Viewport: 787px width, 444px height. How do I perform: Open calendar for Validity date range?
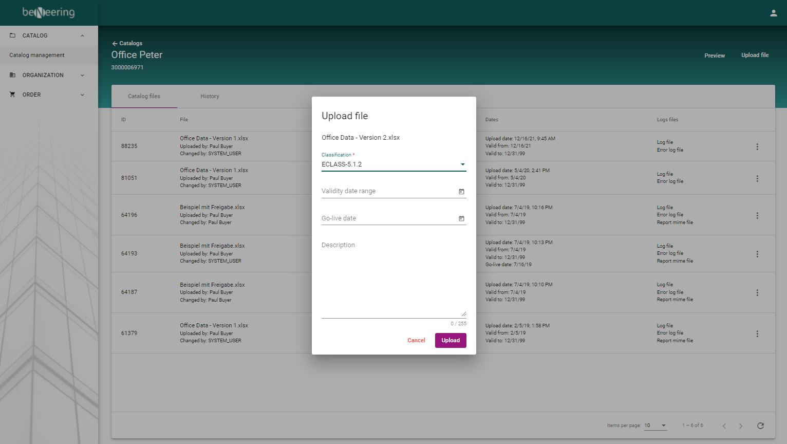click(461, 192)
